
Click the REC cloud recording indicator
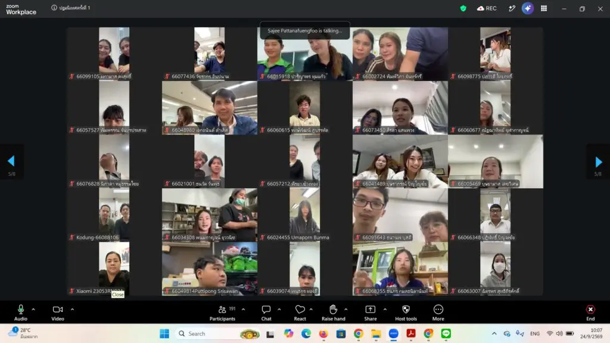pos(487,8)
